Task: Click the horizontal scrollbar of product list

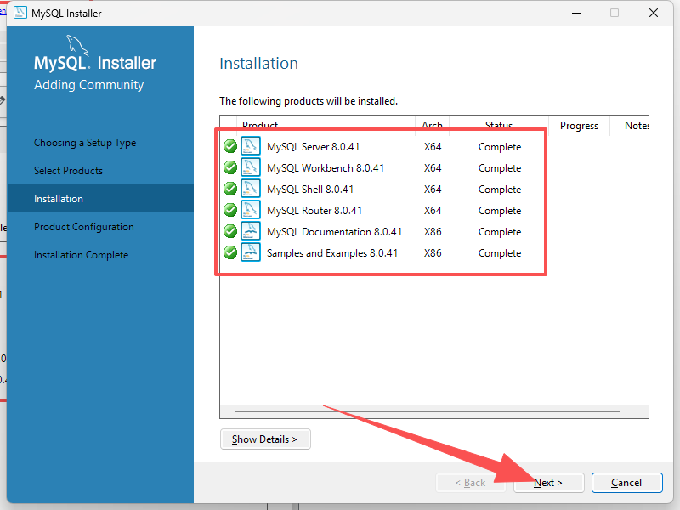Action: pyautogui.click(x=425, y=411)
